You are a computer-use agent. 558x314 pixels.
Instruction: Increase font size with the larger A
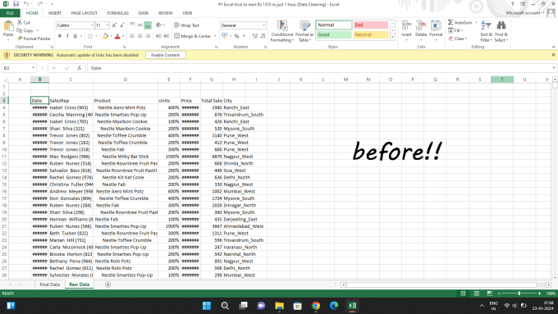pyautogui.click(x=114, y=25)
